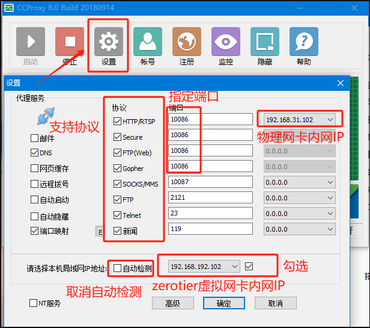The image size is (370, 328).
Task: Open the 新闻 row 0.0.0.0 dropdown
Action: (x=300, y=229)
